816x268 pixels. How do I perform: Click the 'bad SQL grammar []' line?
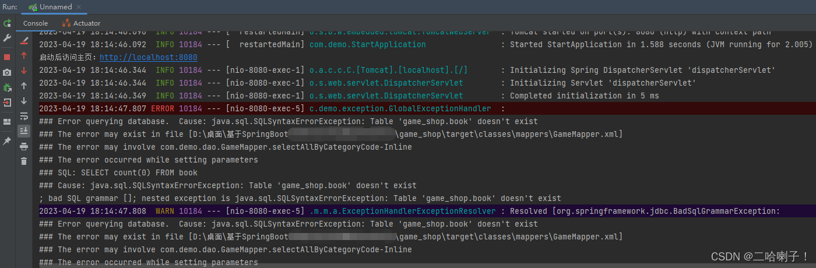tap(300, 198)
